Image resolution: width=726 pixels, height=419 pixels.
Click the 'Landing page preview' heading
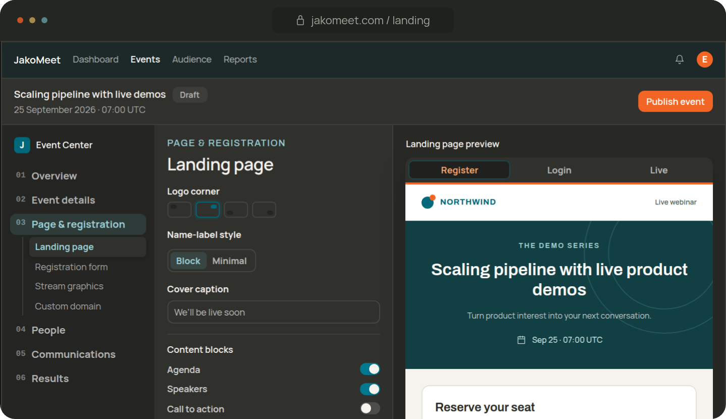[x=452, y=144]
